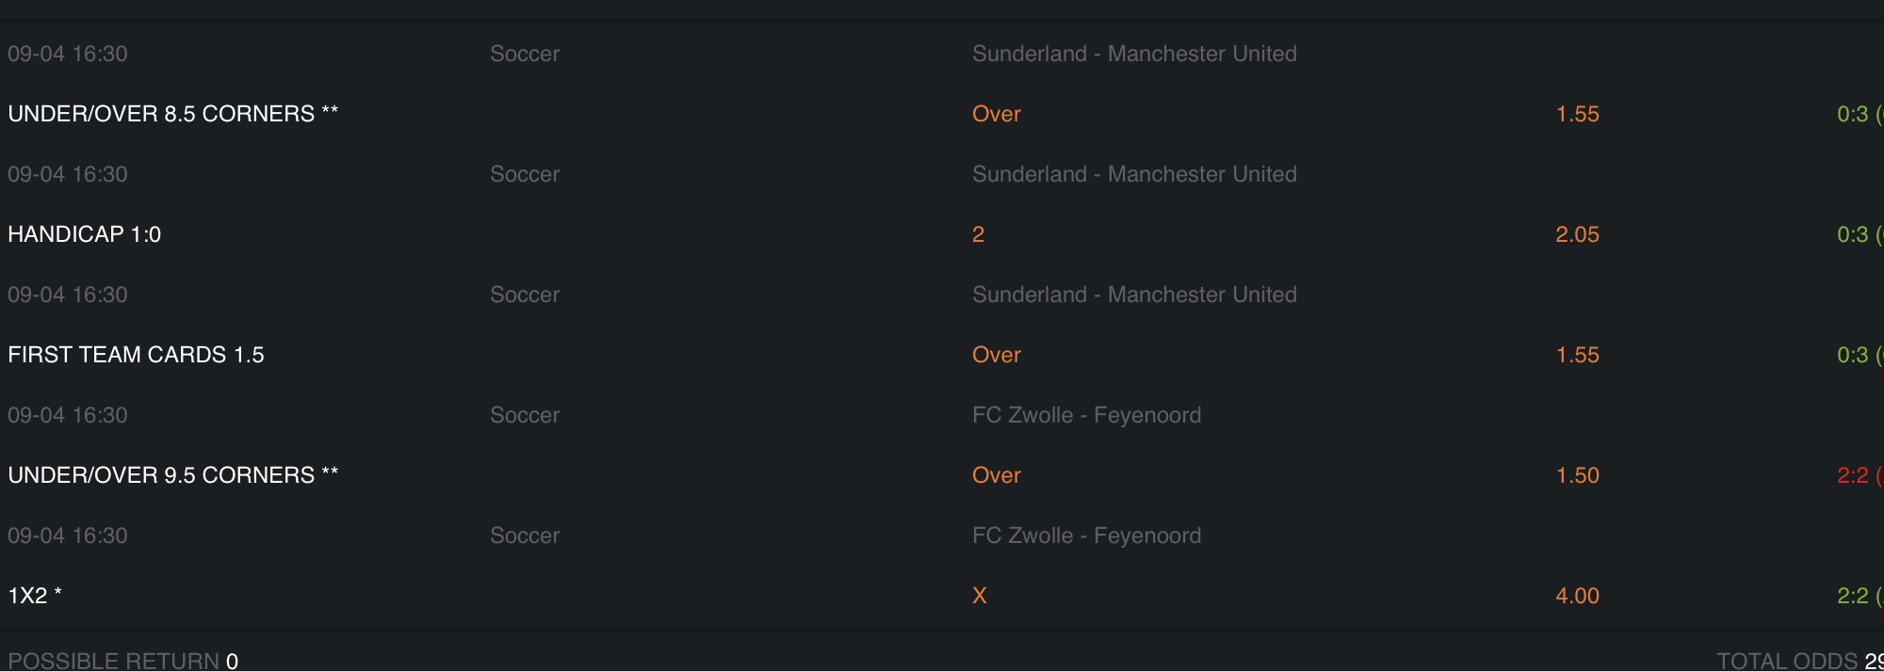
Task: Click the Soccer label in the handicap row
Action: (525, 174)
